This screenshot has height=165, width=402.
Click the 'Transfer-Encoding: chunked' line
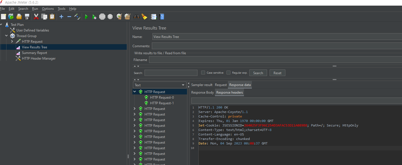coord(224,139)
